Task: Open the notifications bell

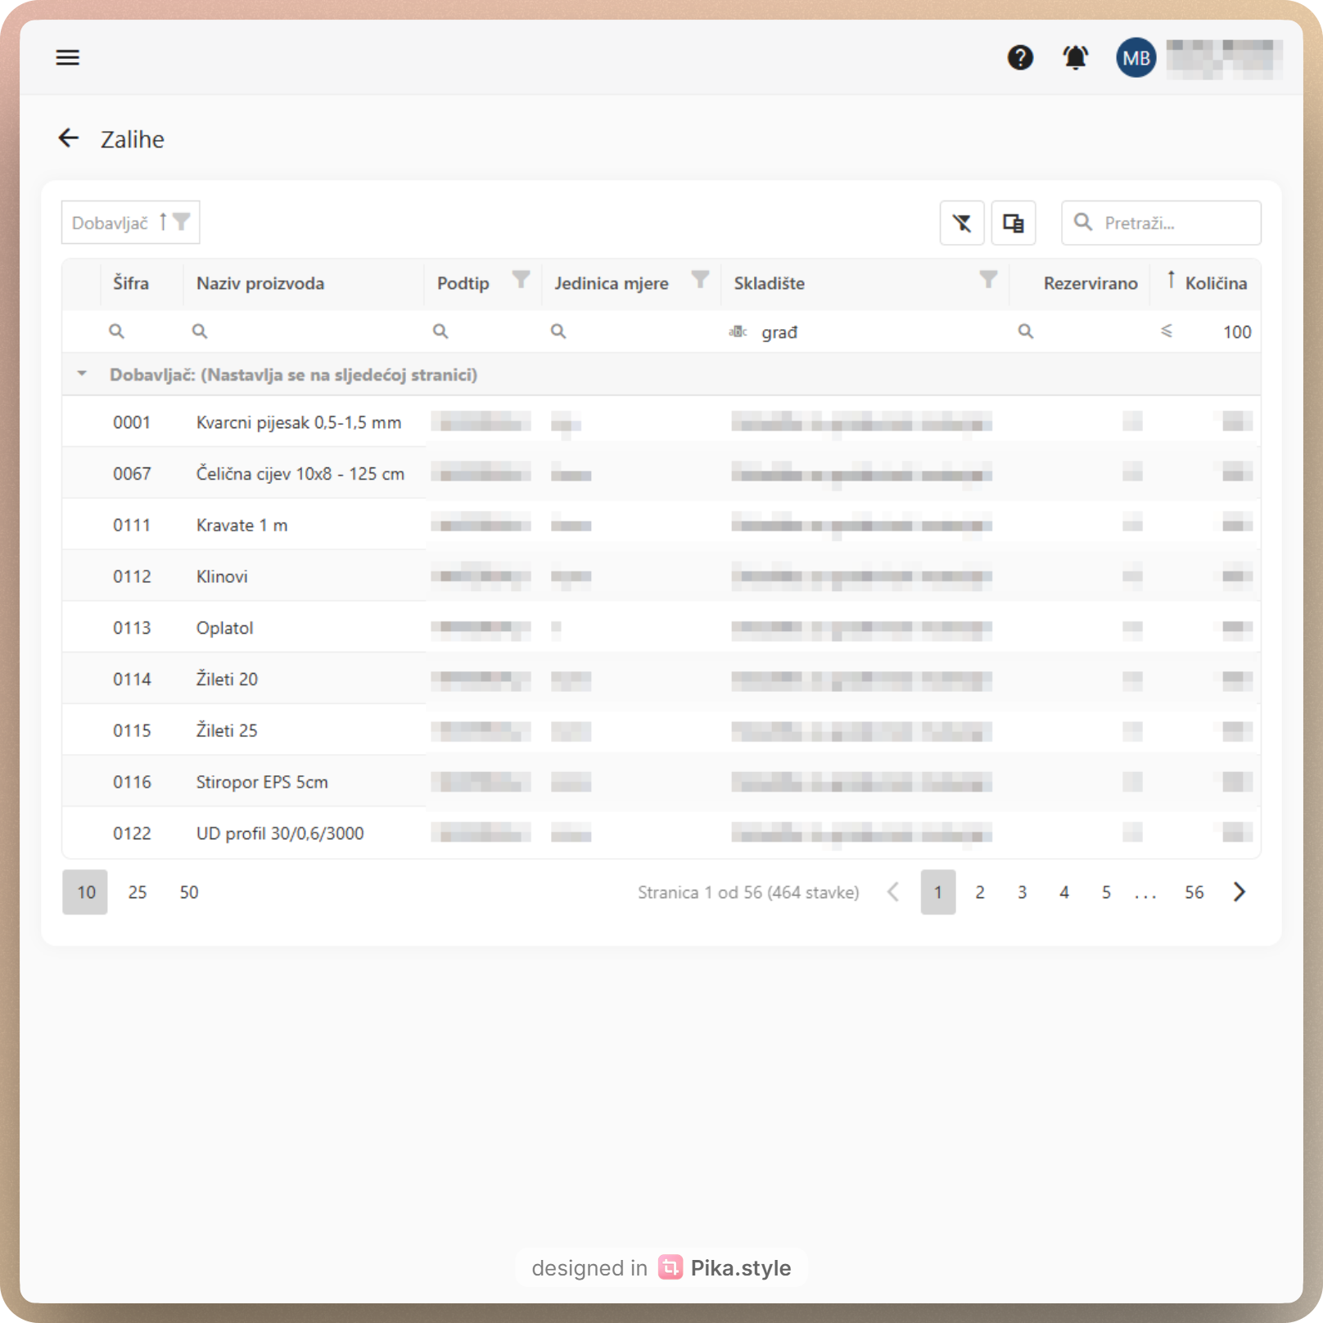Action: (x=1075, y=57)
